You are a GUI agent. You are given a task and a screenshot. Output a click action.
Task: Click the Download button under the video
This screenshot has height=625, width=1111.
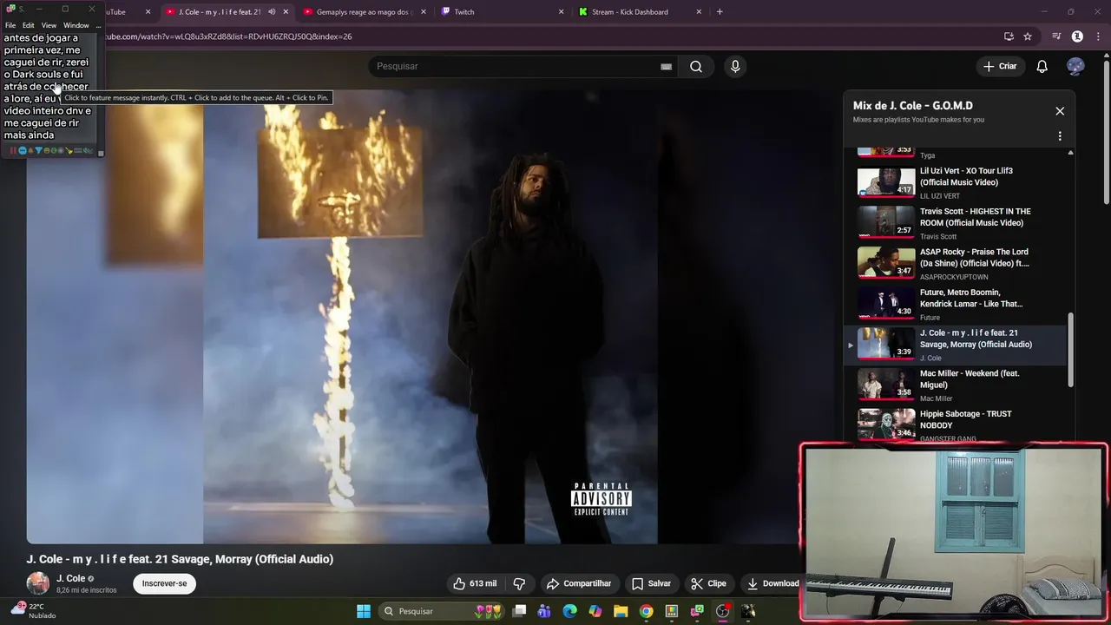point(772,583)
